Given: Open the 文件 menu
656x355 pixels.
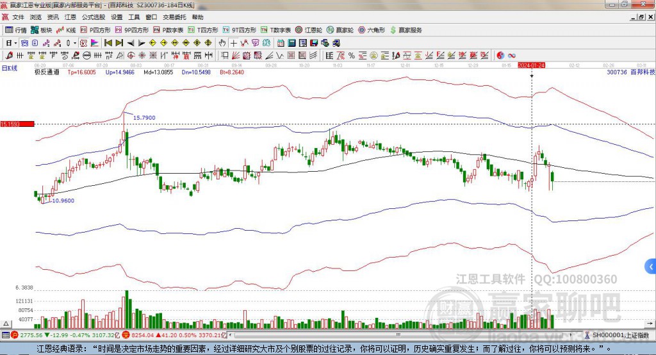Looking at the screenshot, I should [18, 17].
